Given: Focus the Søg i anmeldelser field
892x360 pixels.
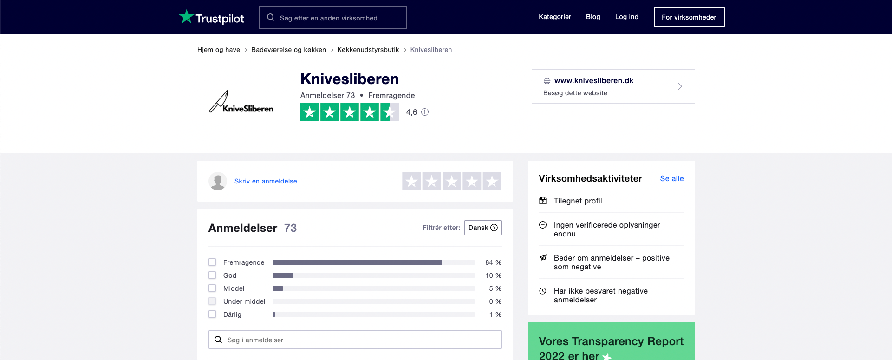Looking at the screenshot, I should (x=362, y=340).
